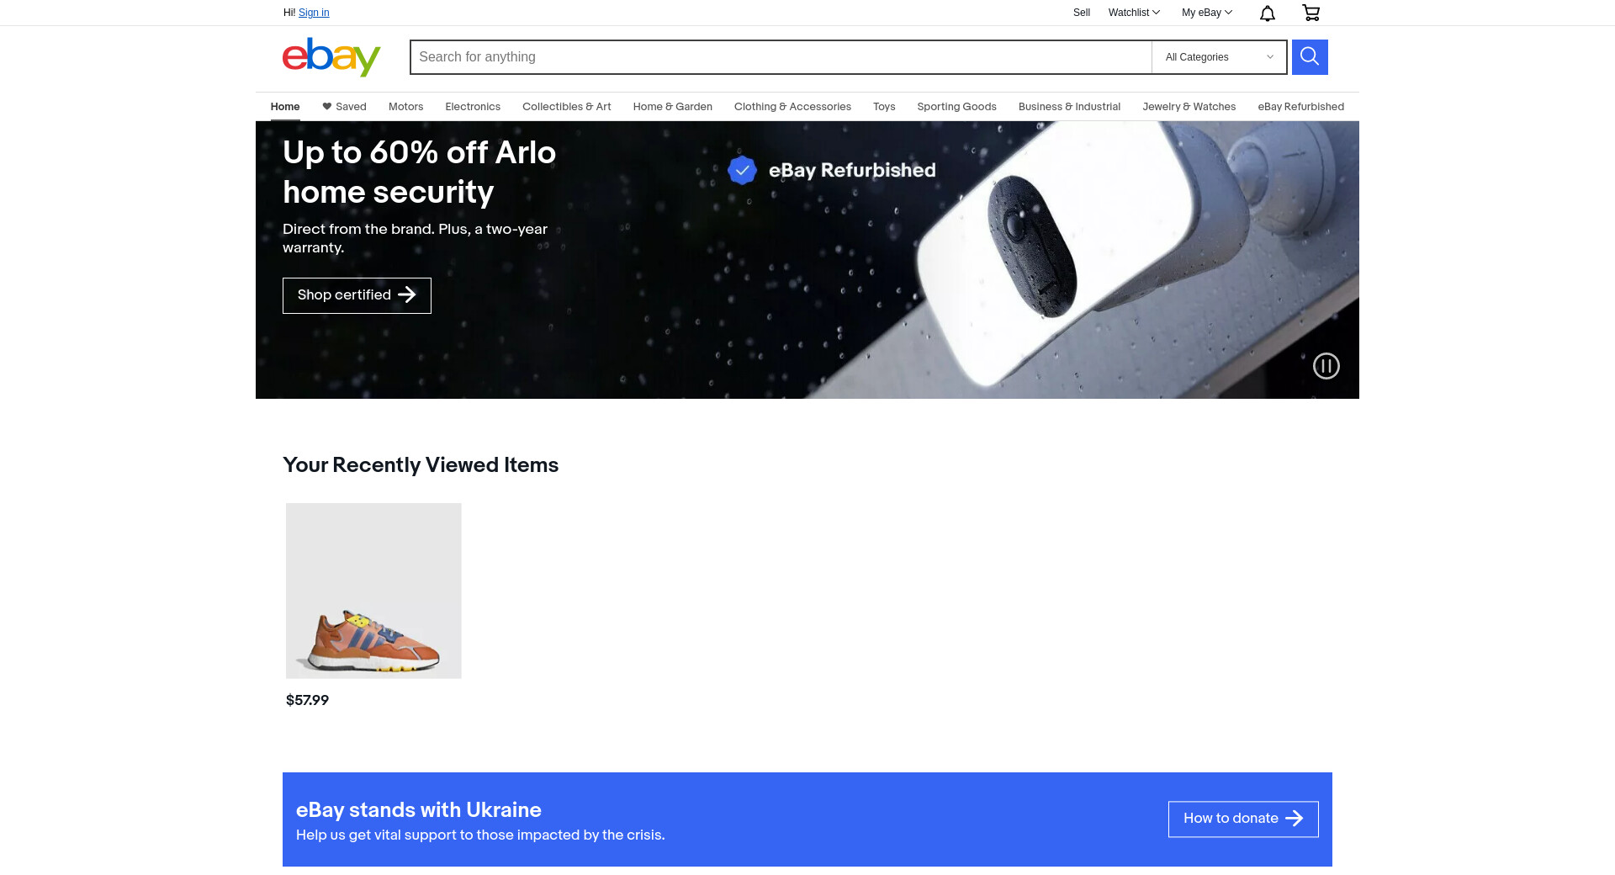Click the Sell link
Screen dimensions: 1615x875
pyautogui.click(x=1082, y=13)
